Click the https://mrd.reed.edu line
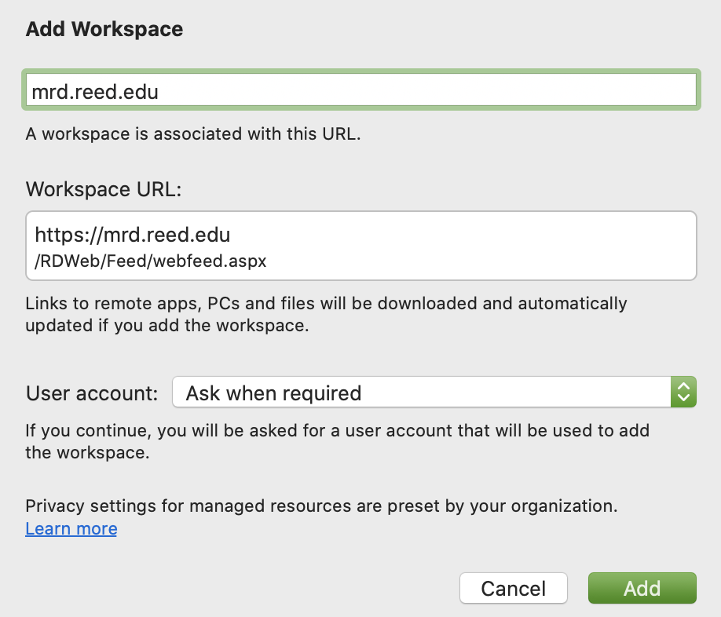 132,235
